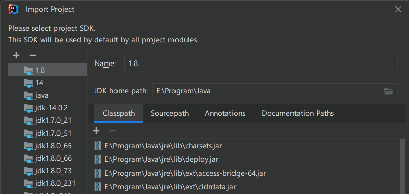Remove classpath entry with minus icon

[x=112, y=131]
